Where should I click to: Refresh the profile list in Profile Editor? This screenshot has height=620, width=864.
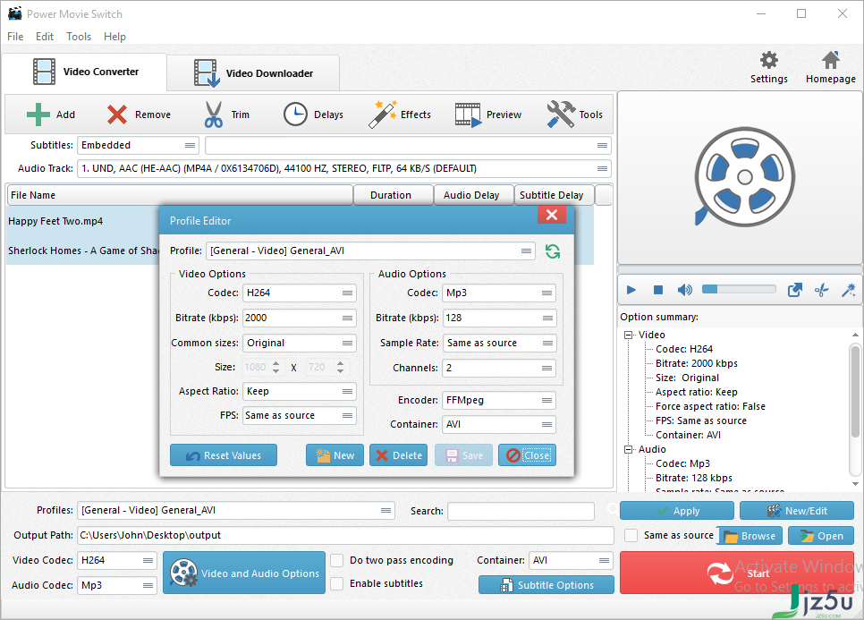tap(553, 251)
